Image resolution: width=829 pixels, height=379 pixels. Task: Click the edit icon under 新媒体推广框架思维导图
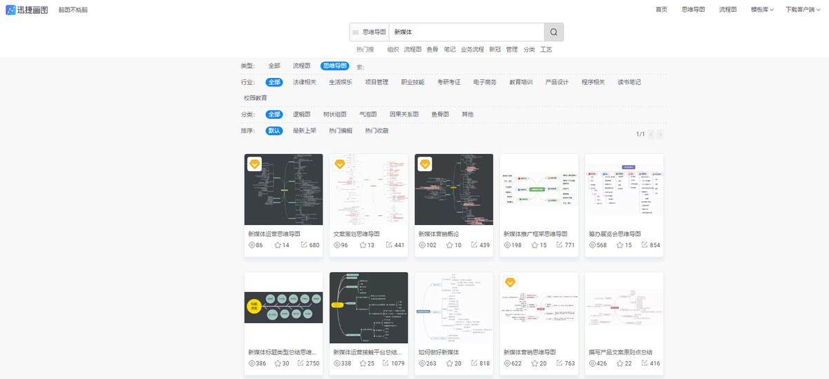pos(560,245)
